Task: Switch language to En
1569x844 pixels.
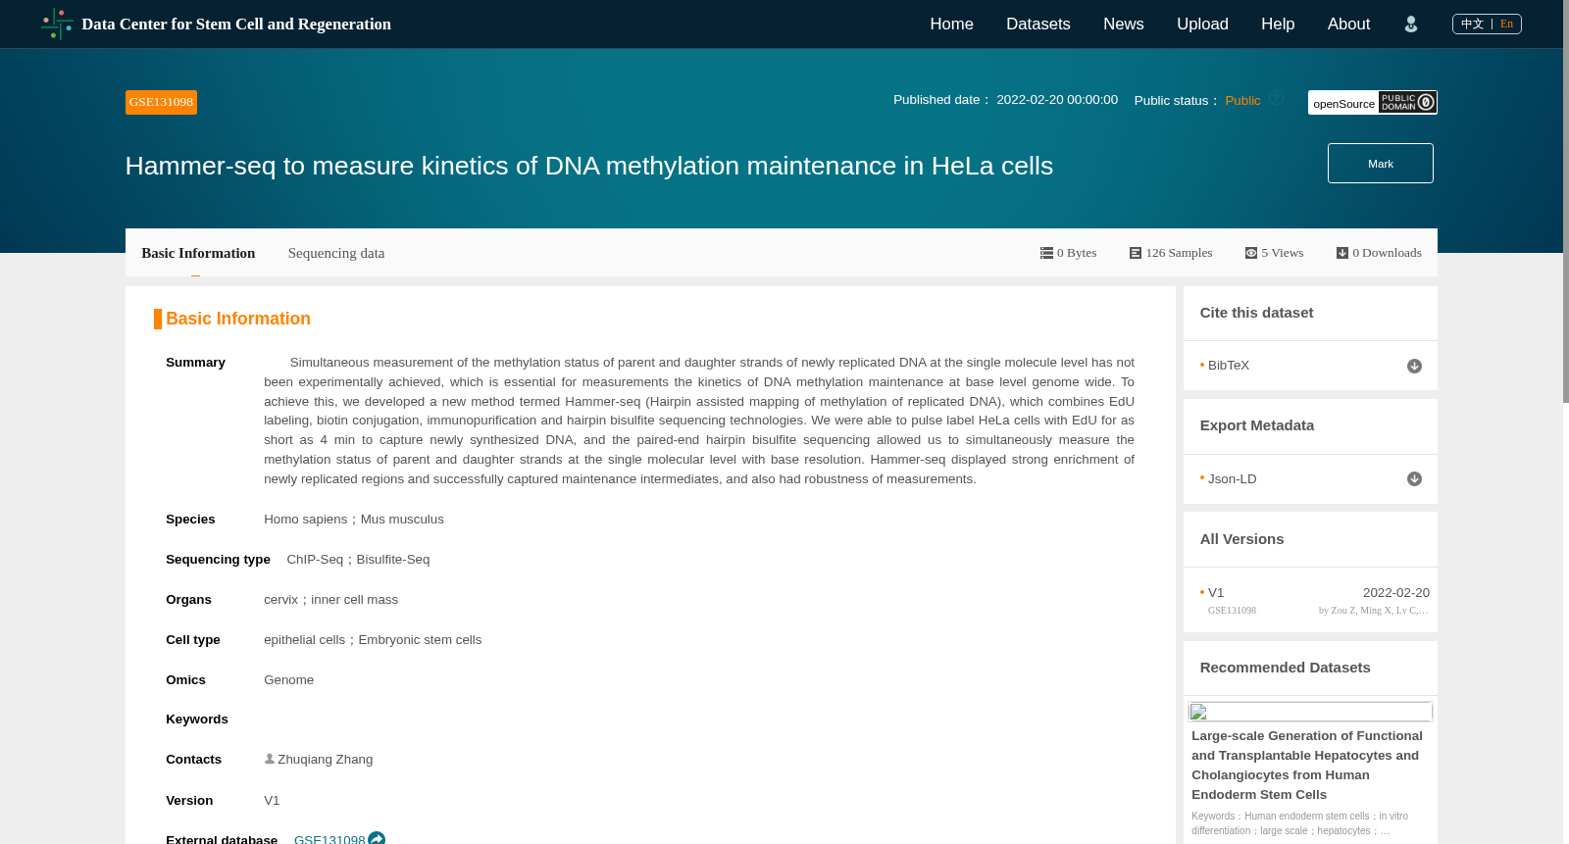Action: (1506, 24)
